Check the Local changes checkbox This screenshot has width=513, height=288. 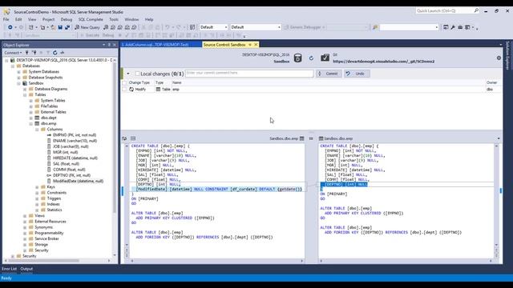pos(137,74)
